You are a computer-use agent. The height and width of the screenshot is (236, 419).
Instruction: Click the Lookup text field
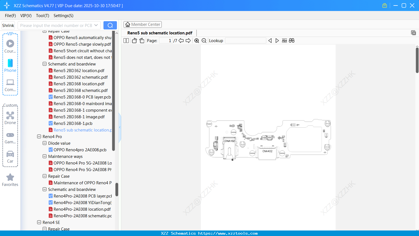246,41
